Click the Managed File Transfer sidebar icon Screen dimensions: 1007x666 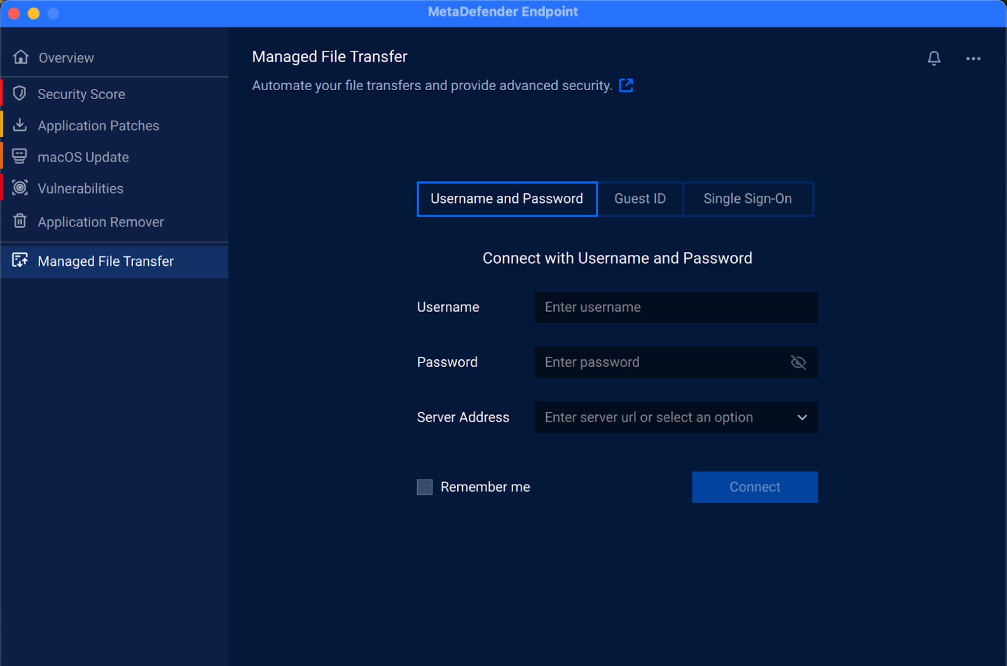point(20,260)
